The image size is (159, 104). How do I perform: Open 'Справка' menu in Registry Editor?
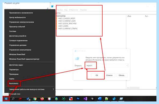[83, 10]
